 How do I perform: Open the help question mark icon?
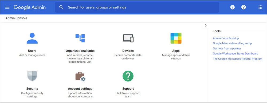coord(244,7)
